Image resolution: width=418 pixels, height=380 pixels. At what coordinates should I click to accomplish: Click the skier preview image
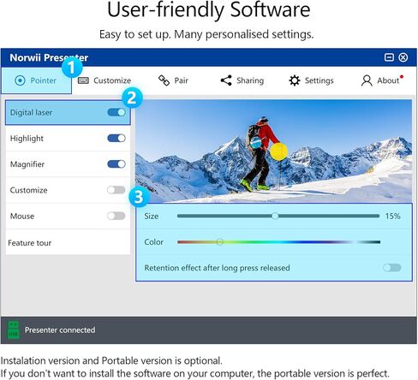273,151
